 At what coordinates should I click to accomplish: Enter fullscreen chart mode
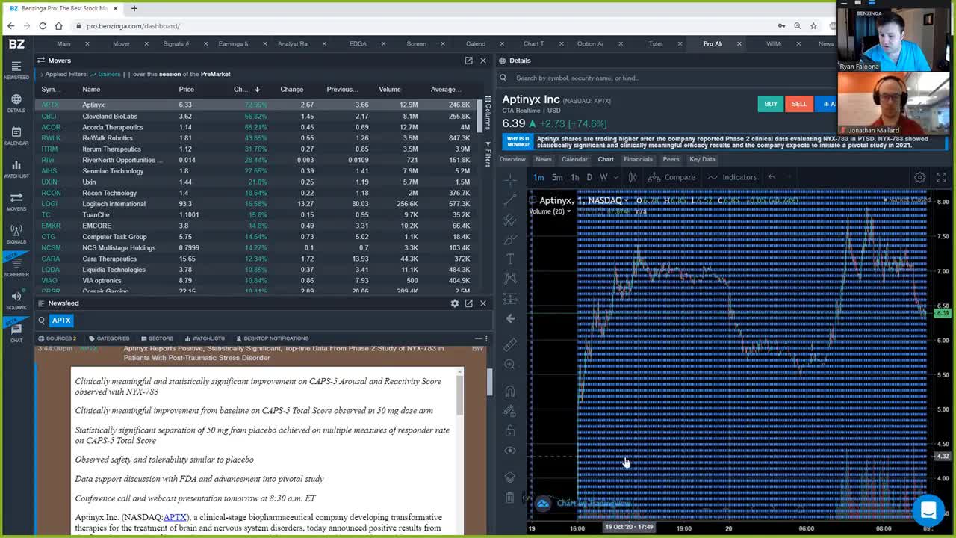coord(941,177)
